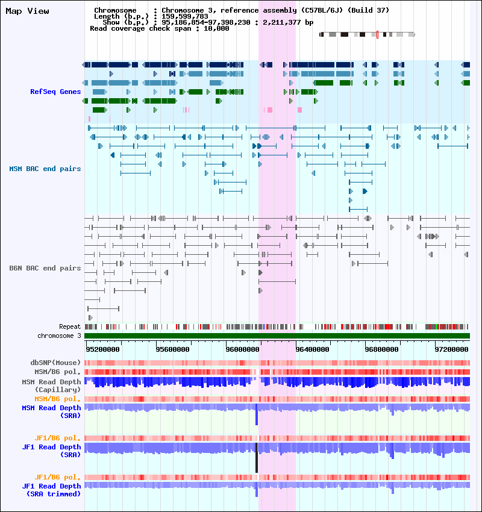Click the gray MSM/B6 pol. label
The height and width of the screenshot is (512, 482).
(57, 372)
